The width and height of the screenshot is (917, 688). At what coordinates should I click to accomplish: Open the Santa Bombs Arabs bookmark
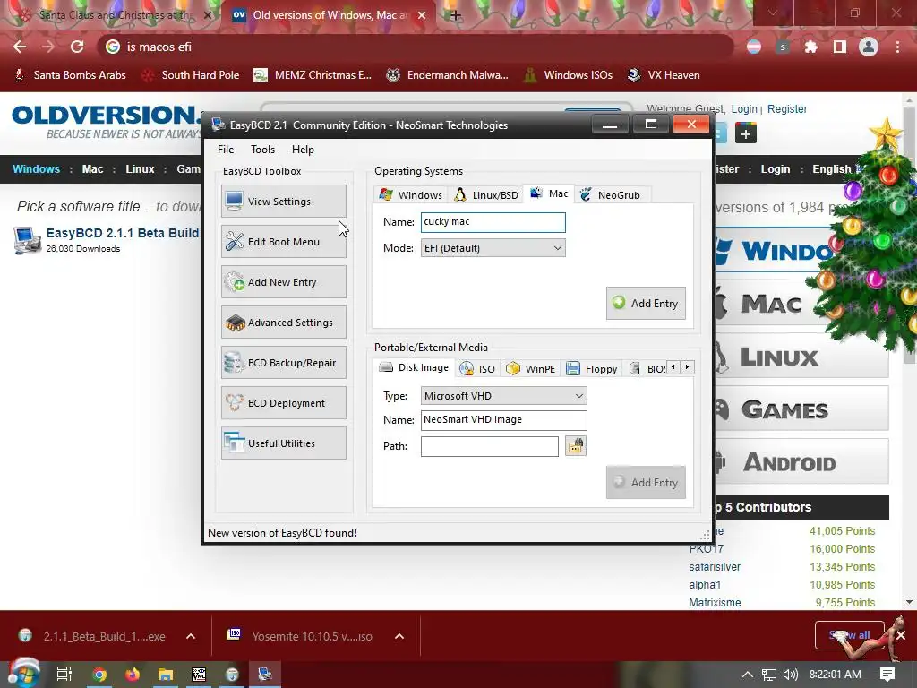pos(70,75)
